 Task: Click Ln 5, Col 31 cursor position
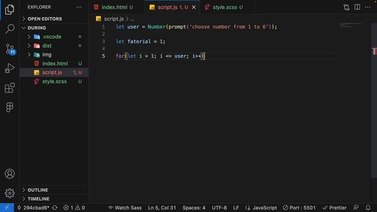pyautogui.click(x=162, y=208)
